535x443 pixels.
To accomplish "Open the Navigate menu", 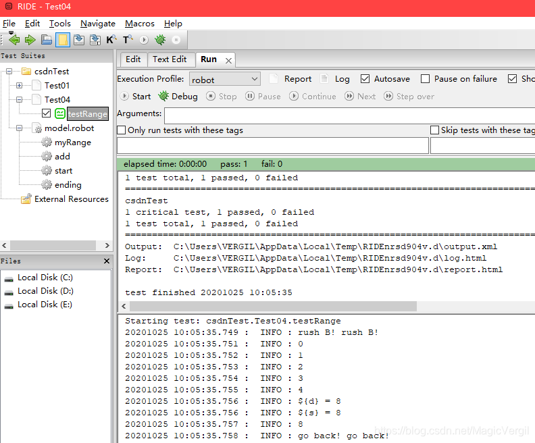I will coord(98,24).
